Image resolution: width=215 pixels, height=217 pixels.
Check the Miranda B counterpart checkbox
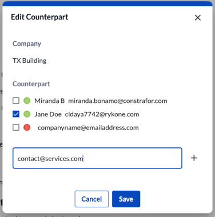[16, 101]
